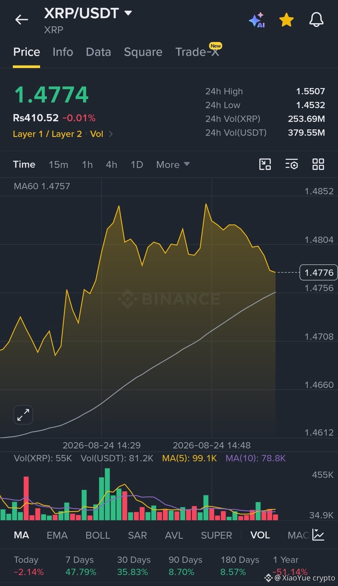
Task: Toggle the SUPER indicator
Action: (x=217, y=535)
